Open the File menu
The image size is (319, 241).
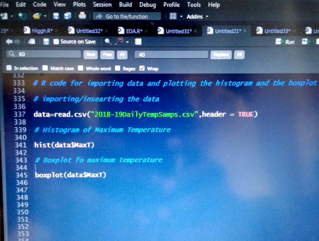5,5
